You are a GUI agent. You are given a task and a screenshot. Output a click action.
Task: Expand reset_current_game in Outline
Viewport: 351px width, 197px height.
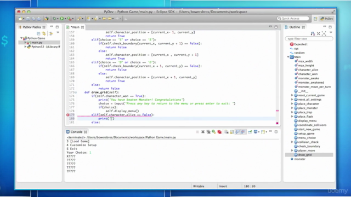click(x=292, y=95)
